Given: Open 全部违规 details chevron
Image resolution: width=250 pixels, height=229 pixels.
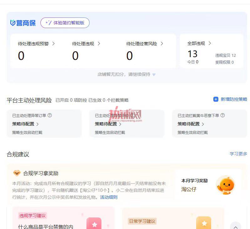Looking at the screenshot, I should pos(210,43).
